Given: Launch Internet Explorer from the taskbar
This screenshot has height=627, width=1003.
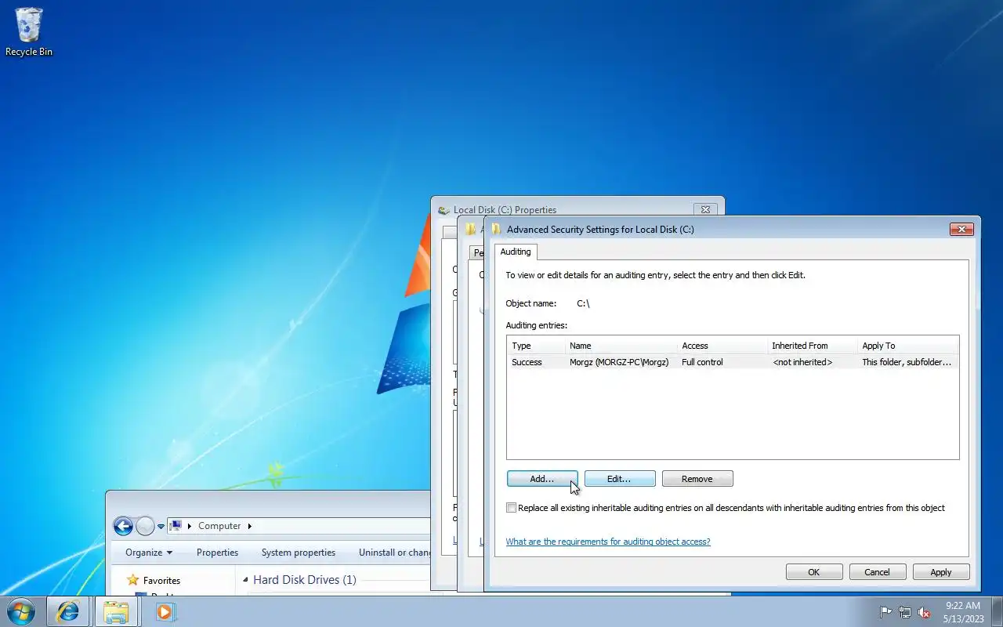Looking at the screenshot, I should pyautogui.click(x=67, y=611).
